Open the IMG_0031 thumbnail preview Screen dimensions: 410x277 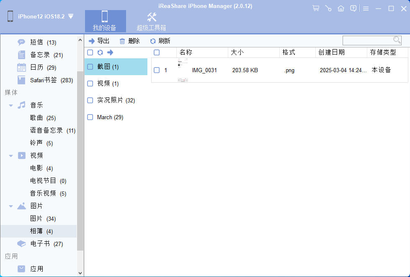183,70
